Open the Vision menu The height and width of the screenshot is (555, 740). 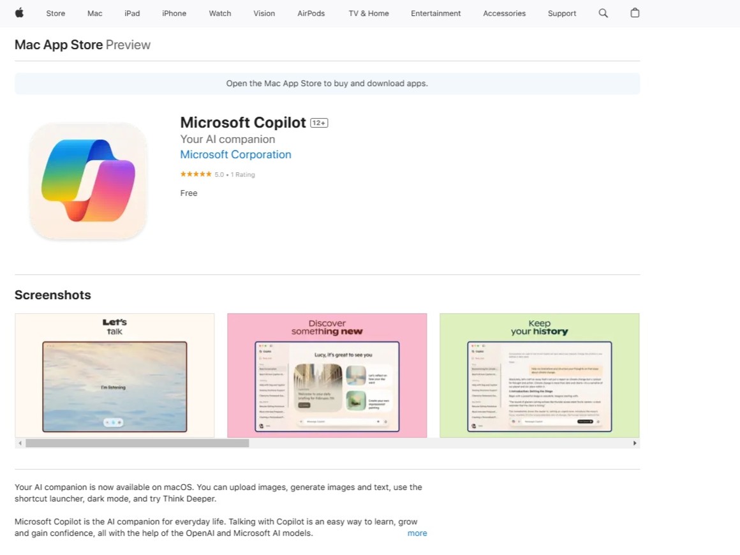click(264, 13)
